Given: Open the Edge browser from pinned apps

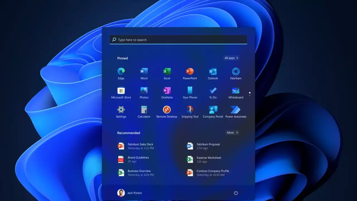Looking at the screenshot, I should pos(121,72).
